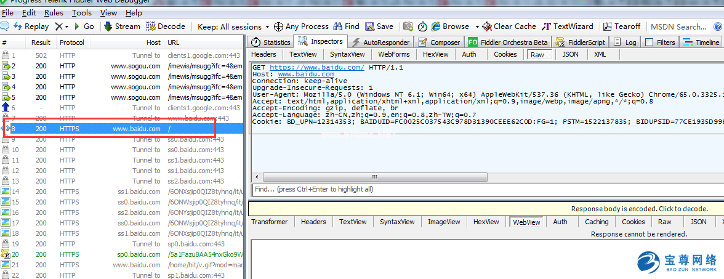Open the Timeline tab
This screenshot has width=724, height=279.
coord(701,42)
